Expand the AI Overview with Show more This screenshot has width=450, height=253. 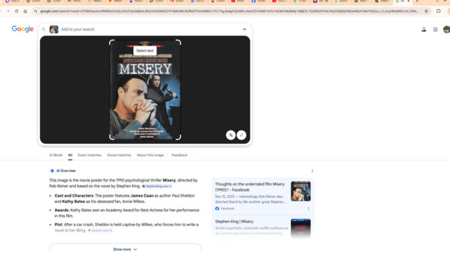tap(125, 248)
